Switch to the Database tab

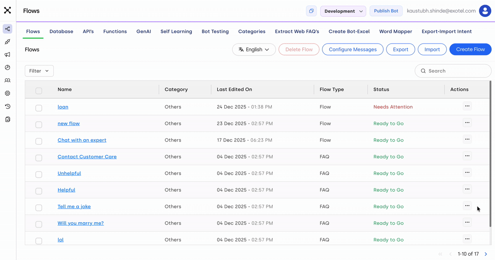pos(61,32)
